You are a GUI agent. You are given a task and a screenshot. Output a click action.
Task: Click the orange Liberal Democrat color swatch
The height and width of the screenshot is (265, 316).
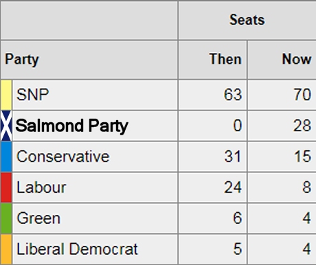(6, 249)
